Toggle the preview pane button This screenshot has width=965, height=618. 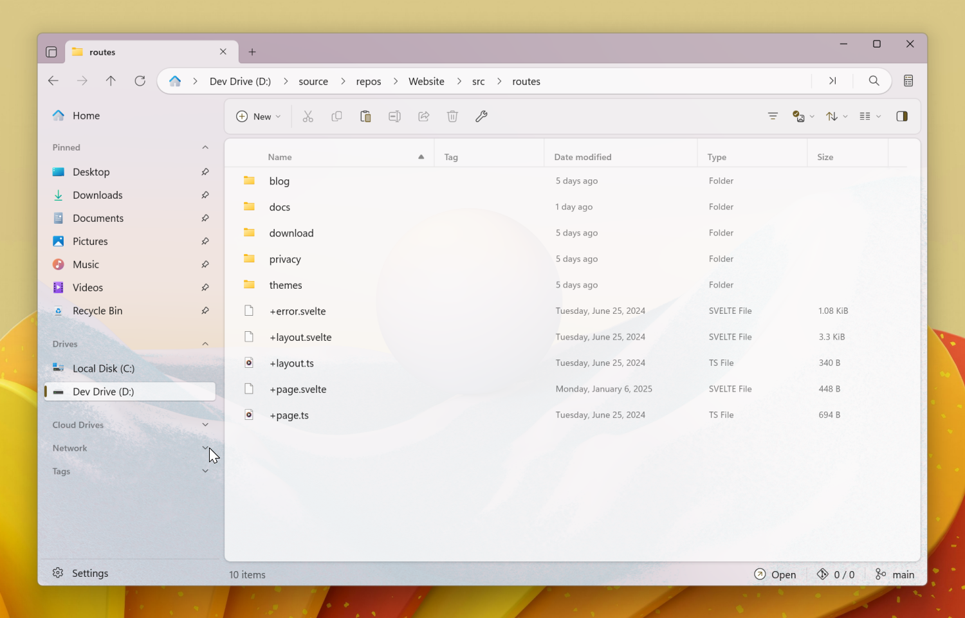902,116
